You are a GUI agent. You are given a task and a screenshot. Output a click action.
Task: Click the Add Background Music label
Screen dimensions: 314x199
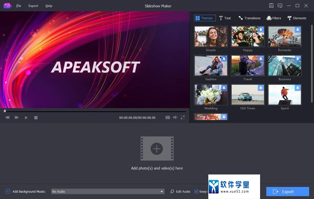tap(29, 191)
